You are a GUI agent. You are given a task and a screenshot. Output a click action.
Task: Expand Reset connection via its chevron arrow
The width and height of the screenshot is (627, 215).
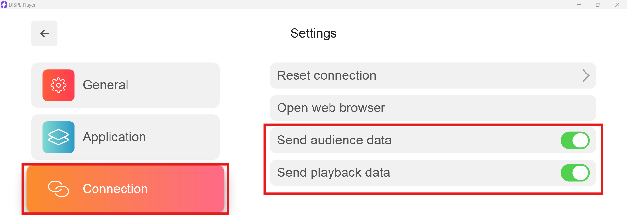click(x=585, y=75)
